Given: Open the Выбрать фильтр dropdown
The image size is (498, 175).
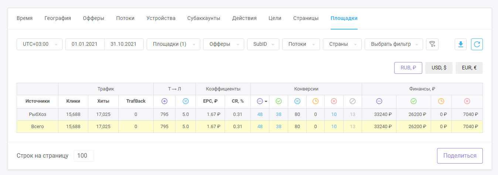Looking at the screenshot, I should 393,44.
